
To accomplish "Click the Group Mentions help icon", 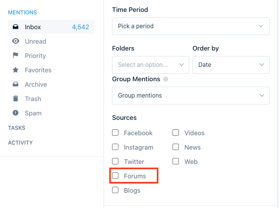I will (x=166, y=79).
